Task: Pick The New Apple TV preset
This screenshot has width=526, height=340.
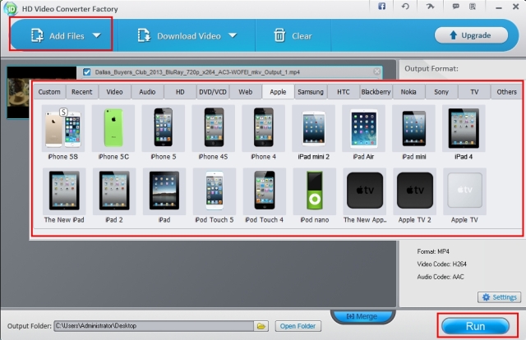Action: (x=365, y=191)
